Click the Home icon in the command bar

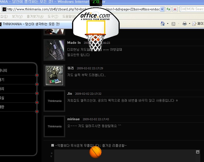pyautogui.click(x=163, y=24)
